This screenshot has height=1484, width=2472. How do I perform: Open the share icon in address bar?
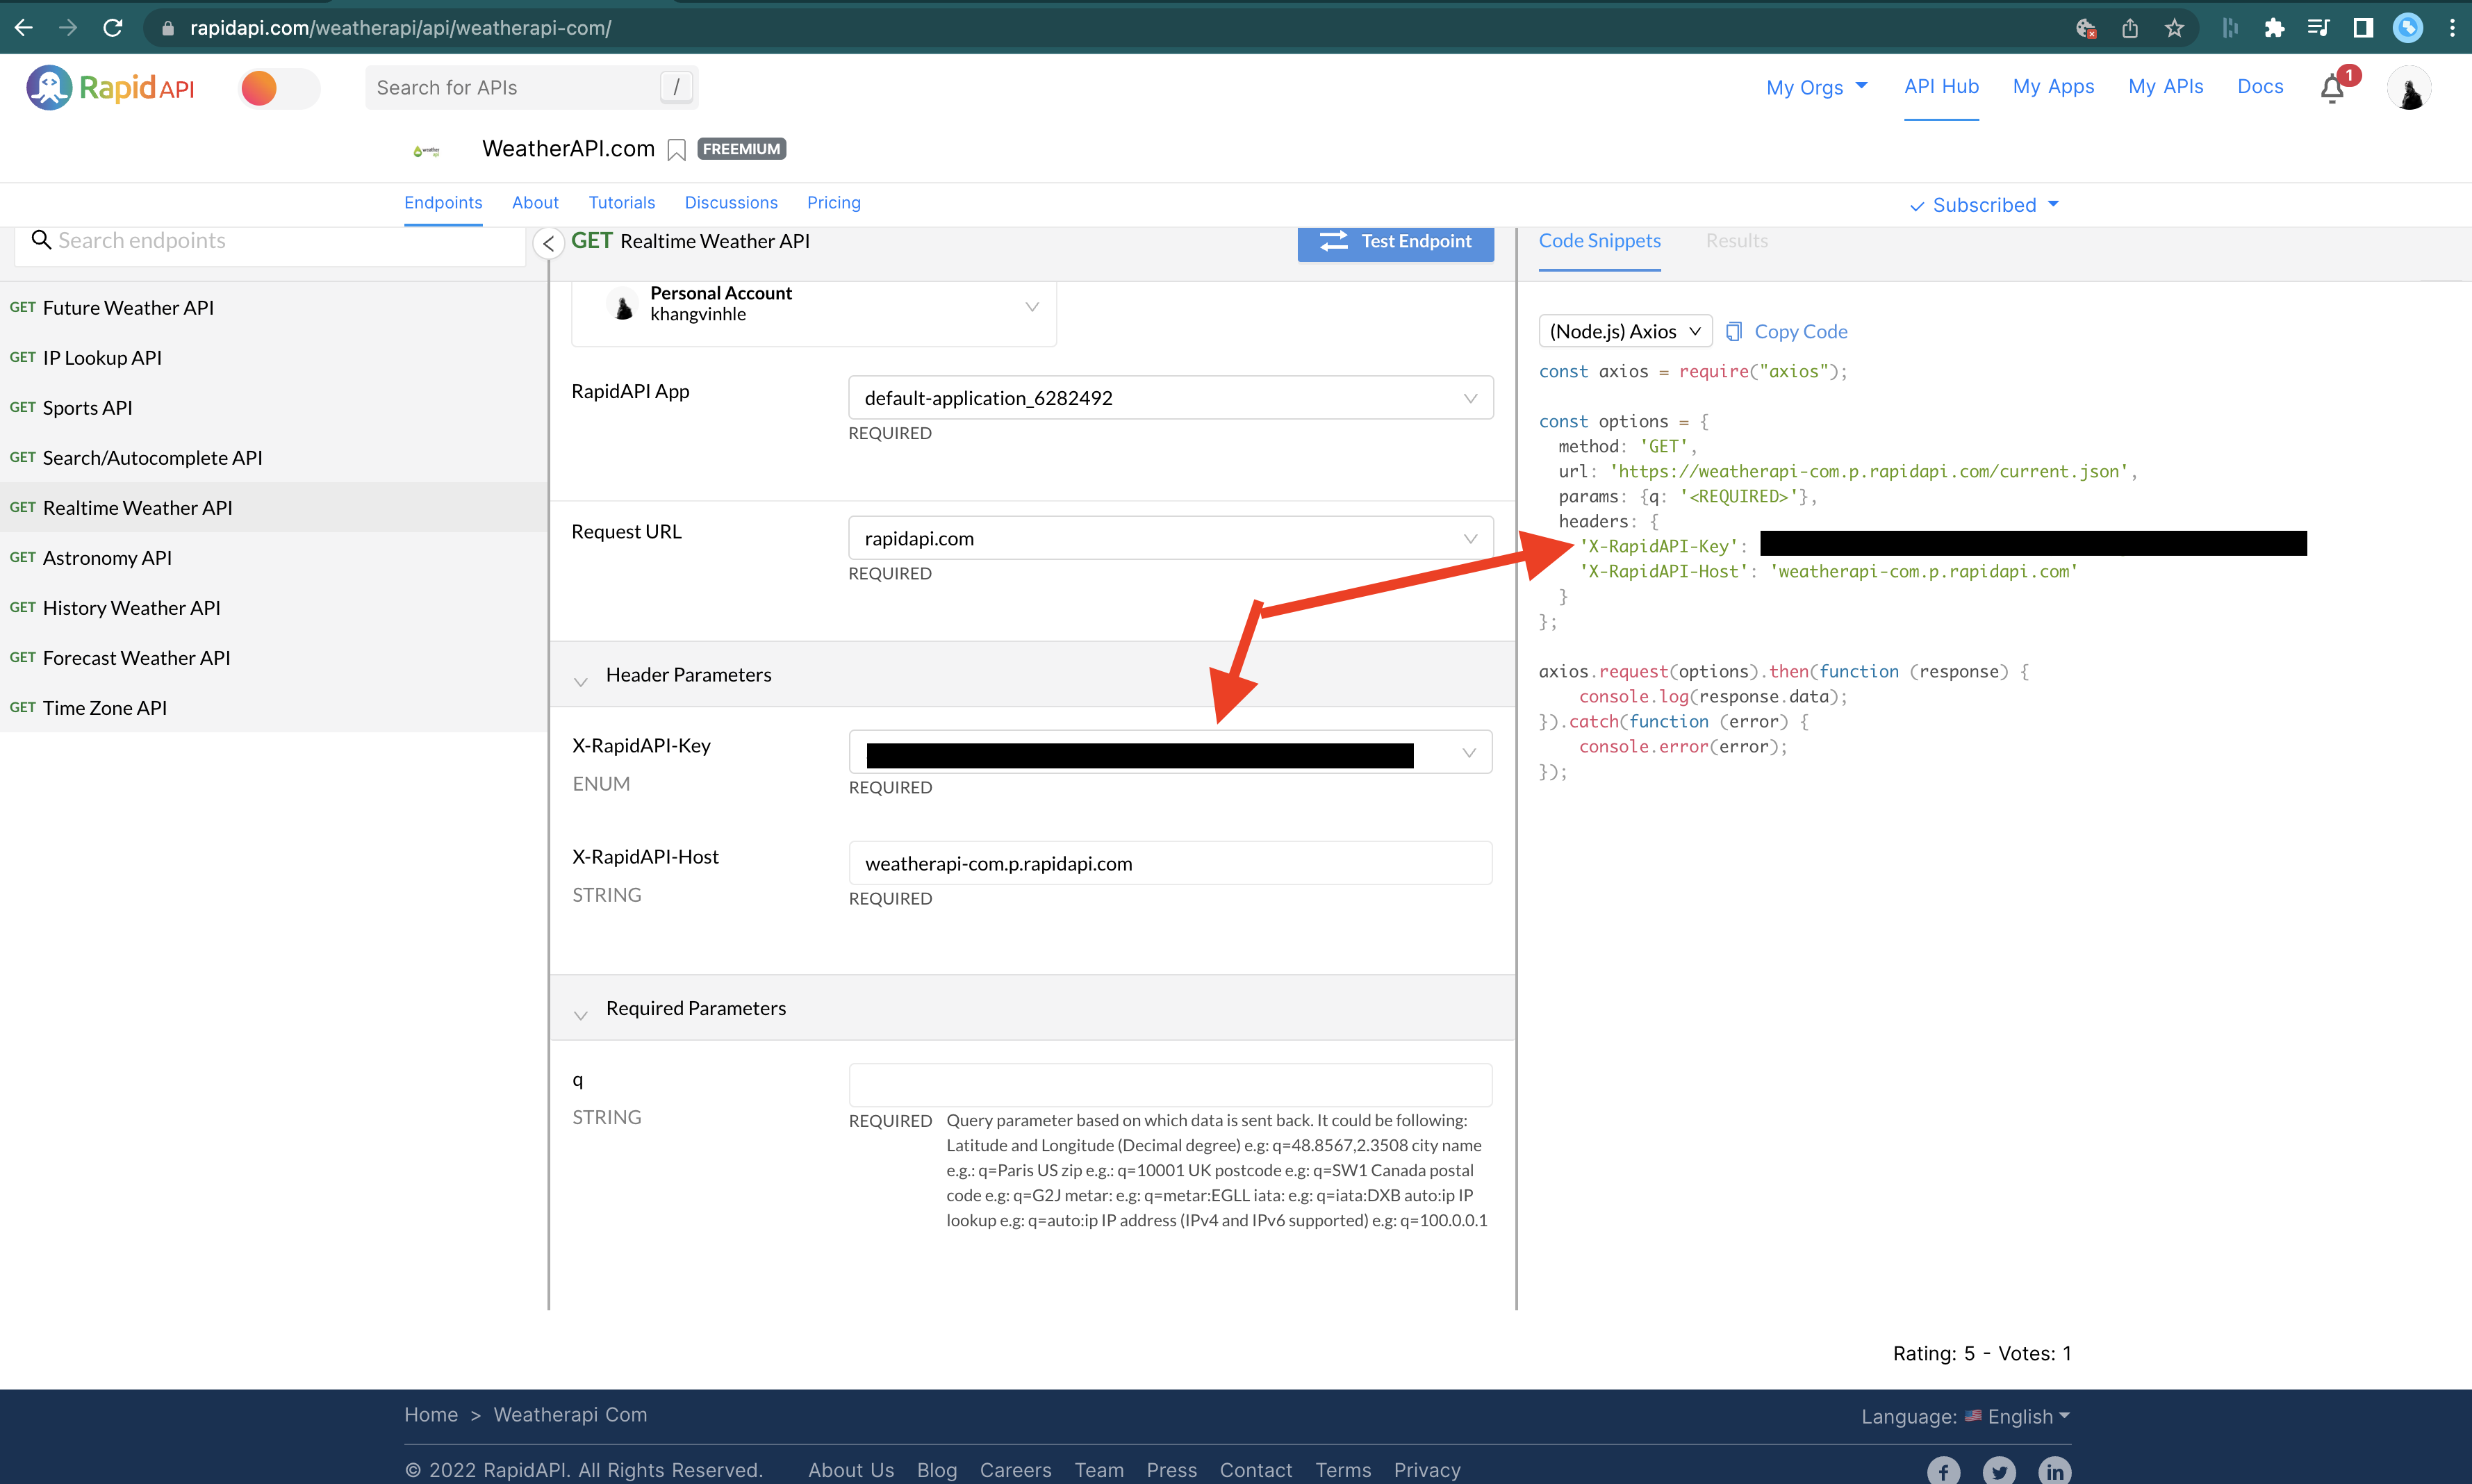(2130, 28)
